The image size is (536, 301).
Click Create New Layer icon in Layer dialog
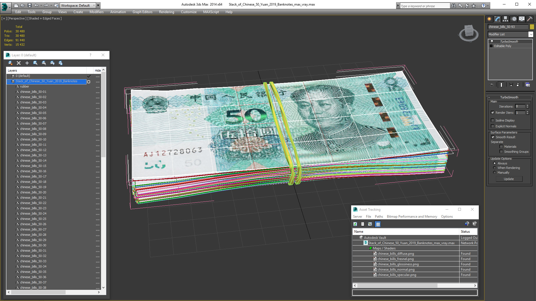tap(10, 63)
